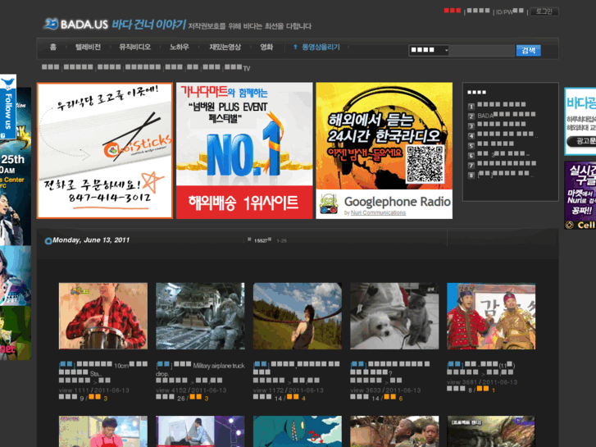Click rank number 8 icon in sidebar list

point(471,175)
